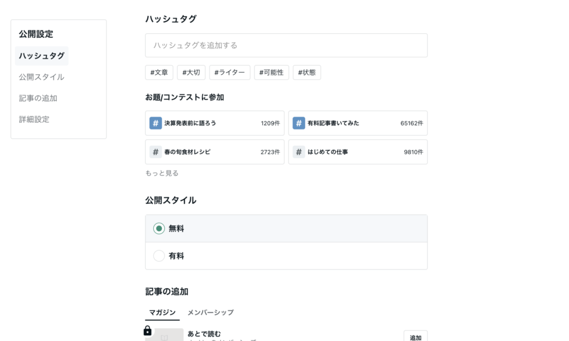Jump to 公開スタイル in the sidebar
Viewport: 569px width, 341px height.
point(41,77)
